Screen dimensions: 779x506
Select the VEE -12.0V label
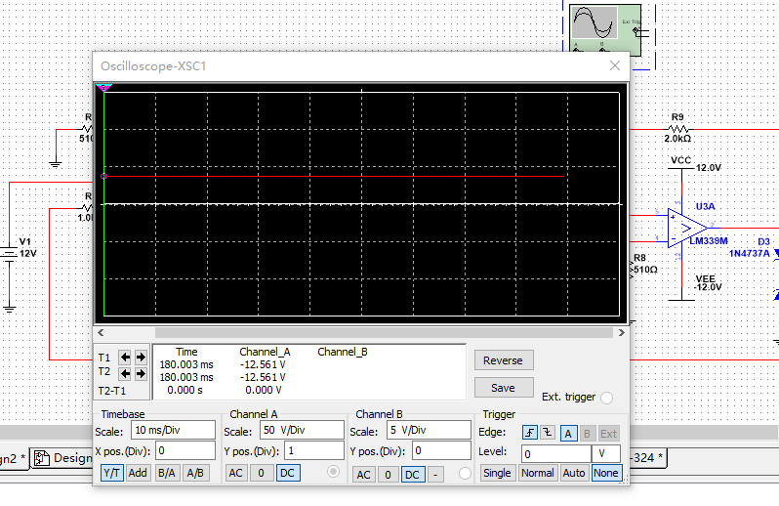tap(708, 282)
